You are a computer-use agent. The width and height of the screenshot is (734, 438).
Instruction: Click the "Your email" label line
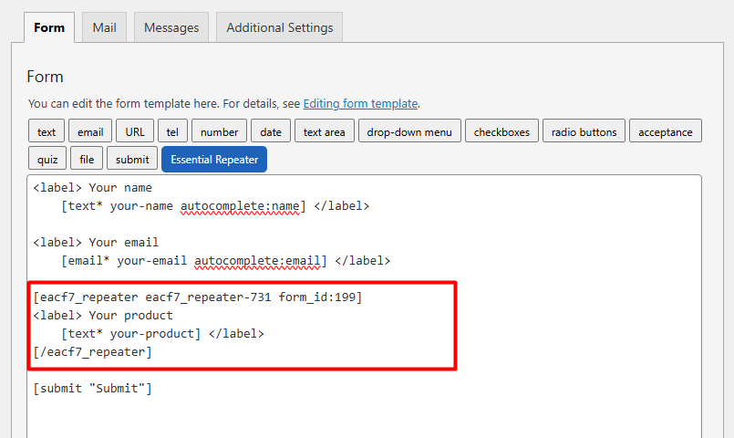96,243
